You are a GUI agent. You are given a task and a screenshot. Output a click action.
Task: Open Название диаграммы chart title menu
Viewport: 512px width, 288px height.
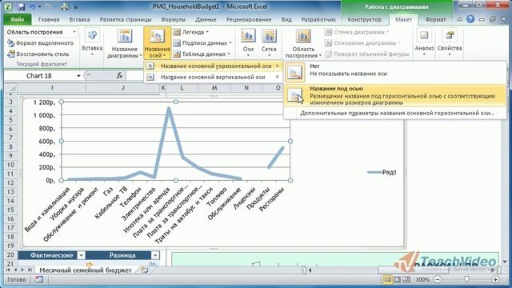point(125,44)
